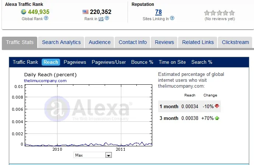Click the +70% change value

point(207,118)
